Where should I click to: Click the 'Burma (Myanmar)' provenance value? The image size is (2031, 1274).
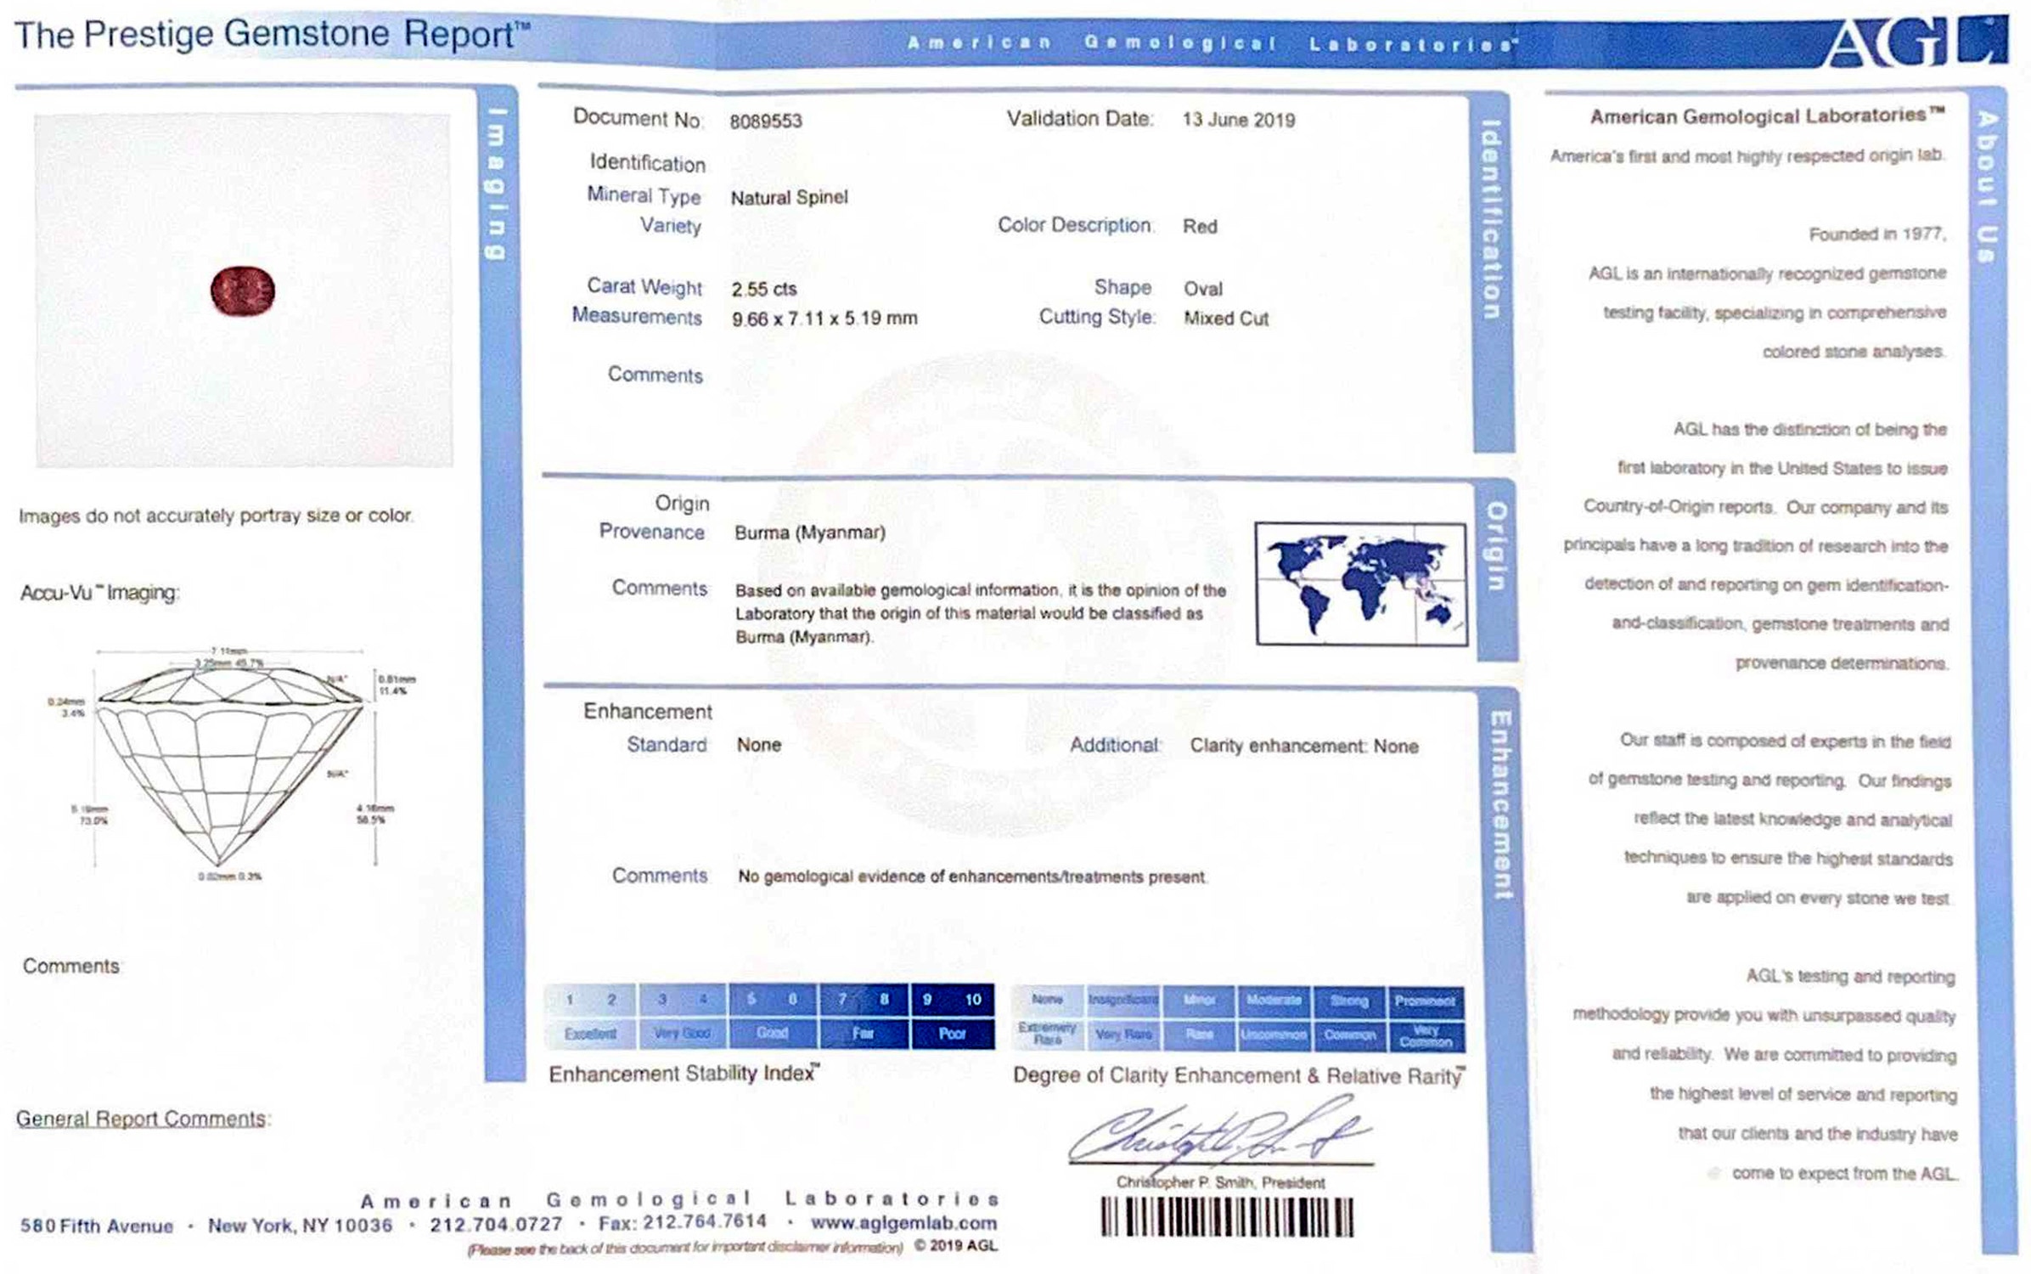click(809, 533)
